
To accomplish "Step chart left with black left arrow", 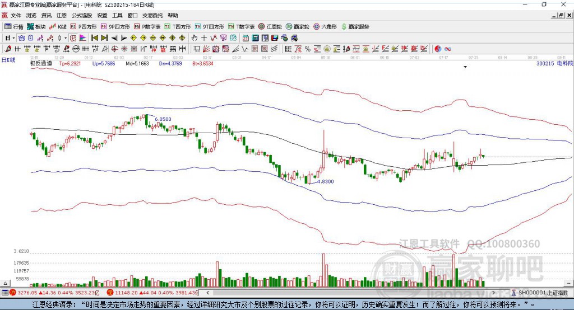I will click(114, 38).
